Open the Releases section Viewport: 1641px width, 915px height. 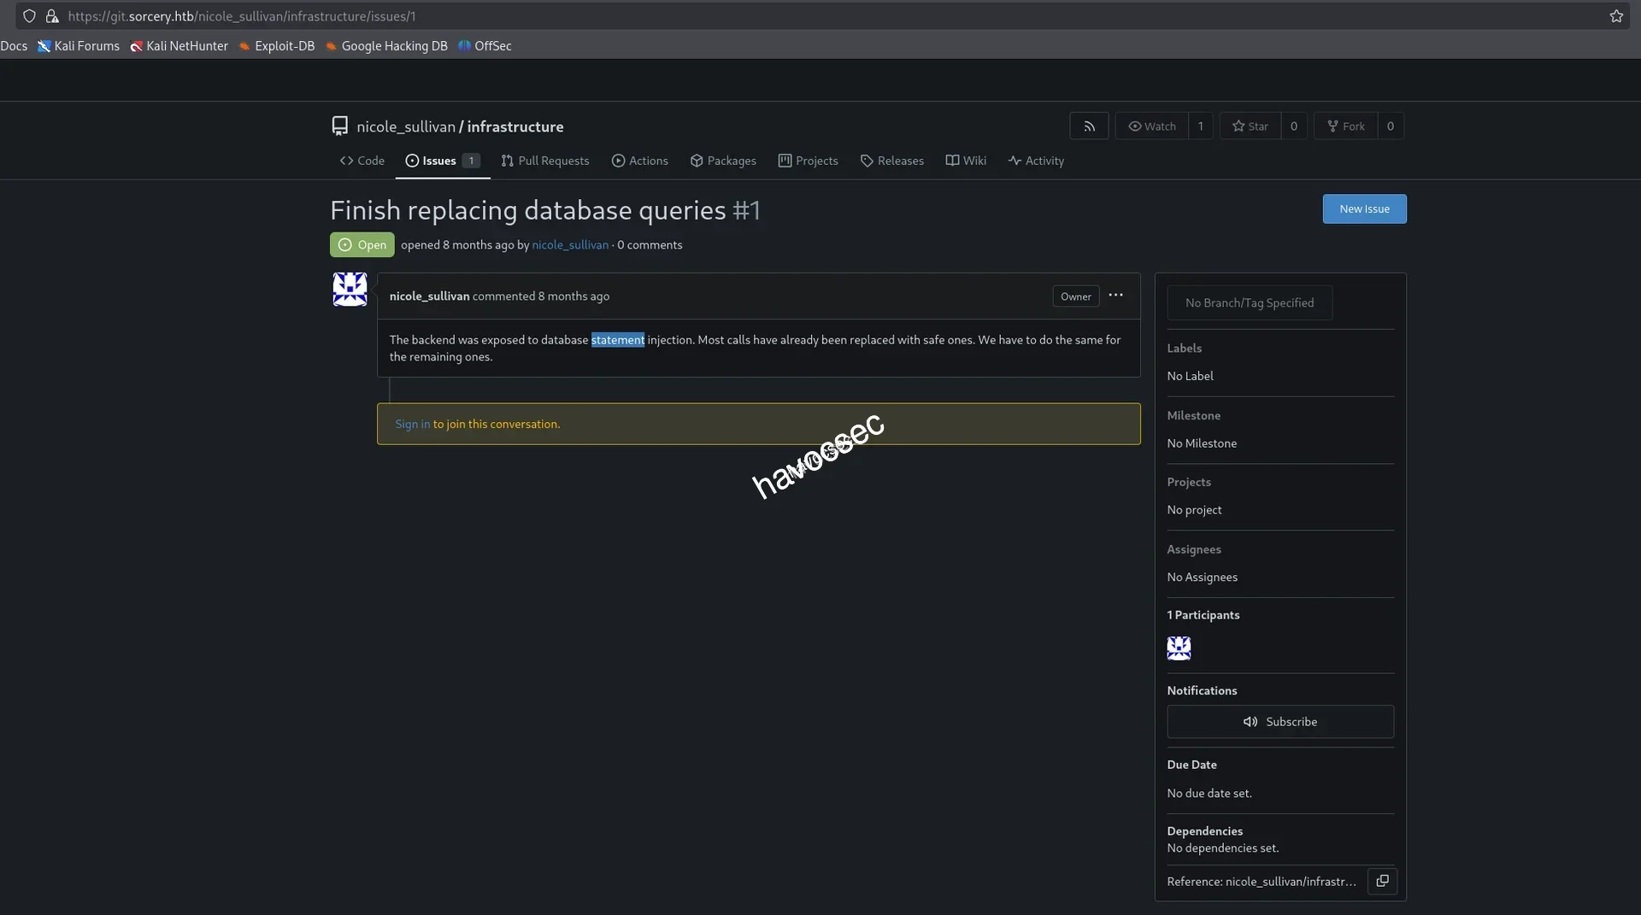[x=892, y=161]
